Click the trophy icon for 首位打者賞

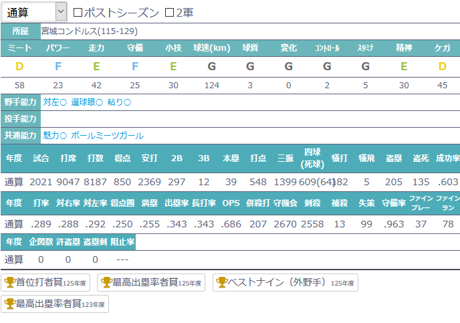pyautogui.click(x=10, y=282)
